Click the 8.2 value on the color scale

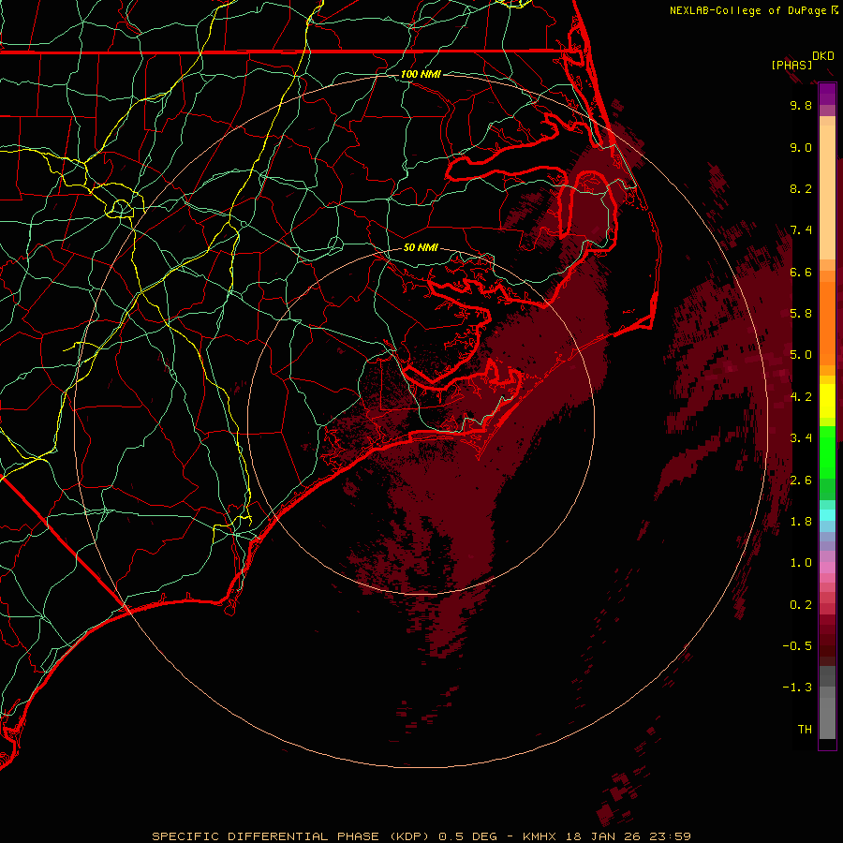(801, 189)
